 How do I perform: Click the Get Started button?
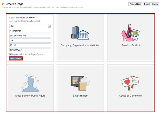click(x=16, y=58)
